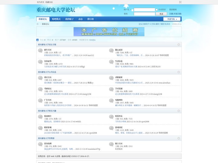Click the 登录 button
Viewport: 218px width, 163px height.
point(161,14)
